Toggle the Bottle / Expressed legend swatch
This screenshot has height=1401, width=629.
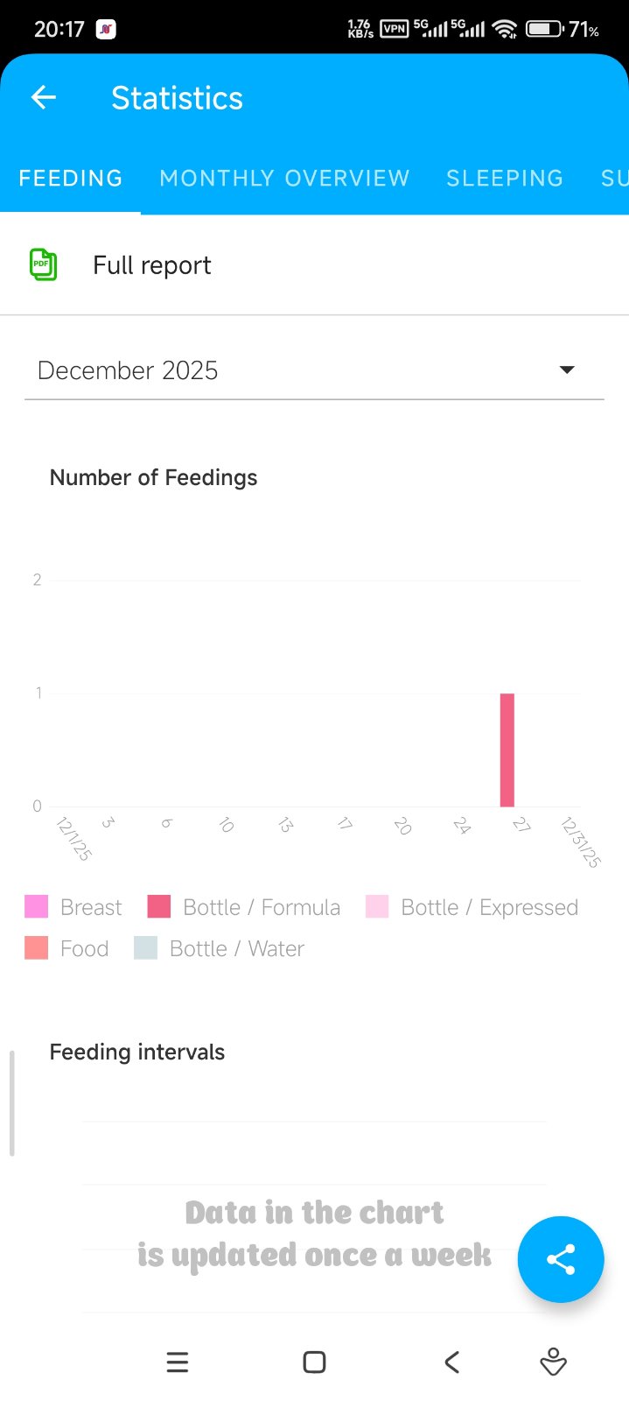pyautogui.click(x=377, y=906)
